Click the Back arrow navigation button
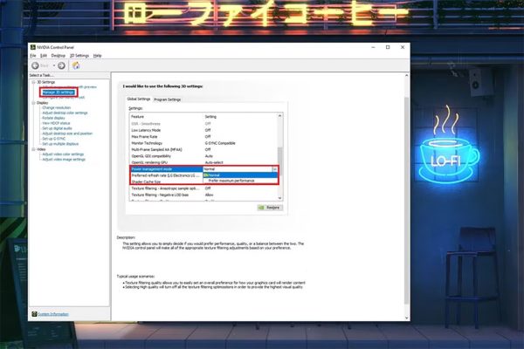524x349 pixels. (35, 65)
